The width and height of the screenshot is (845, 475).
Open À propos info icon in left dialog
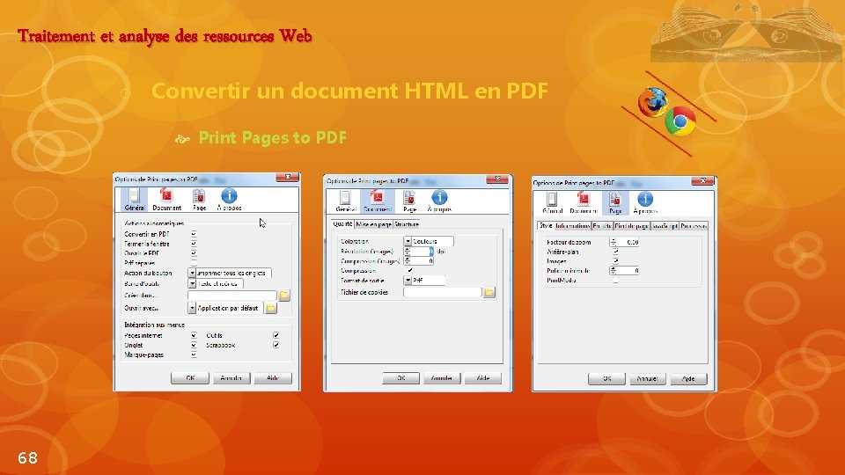point(229,195)
